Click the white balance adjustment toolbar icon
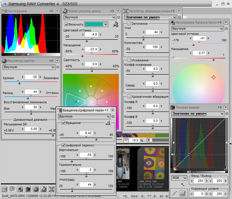The width and height of the screenshot is (232, 199). 20,189
